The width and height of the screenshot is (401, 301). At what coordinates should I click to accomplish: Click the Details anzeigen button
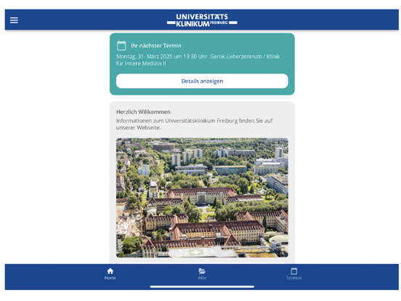pyautogui.click(x=202, y=81)
